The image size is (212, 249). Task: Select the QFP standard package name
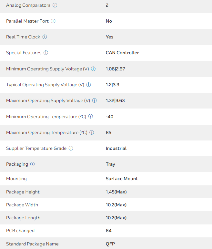[110, 244]
